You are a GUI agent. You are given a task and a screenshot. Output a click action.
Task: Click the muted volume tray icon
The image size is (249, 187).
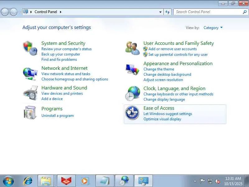(217, 181)
